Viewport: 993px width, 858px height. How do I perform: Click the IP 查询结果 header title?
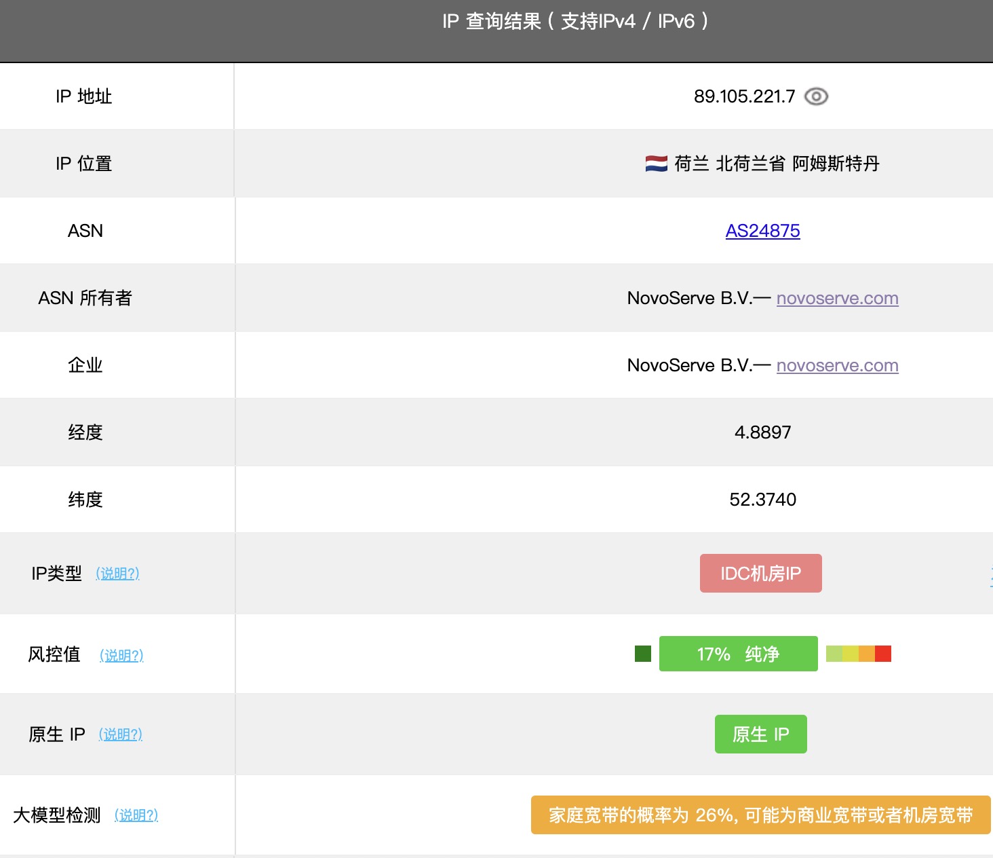coord(575,22)
